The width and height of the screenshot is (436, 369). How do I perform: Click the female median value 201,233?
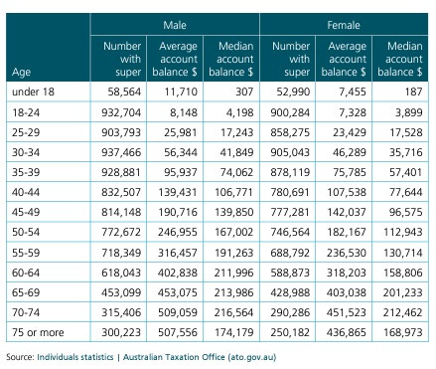click(403, 292)
